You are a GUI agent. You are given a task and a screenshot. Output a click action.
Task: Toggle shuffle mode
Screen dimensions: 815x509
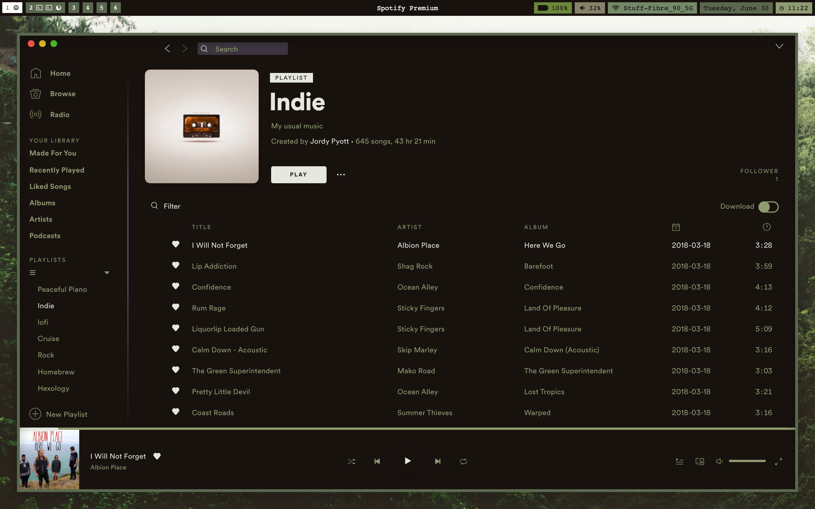[351, 461]
